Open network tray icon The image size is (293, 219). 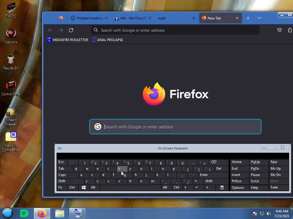262,214
